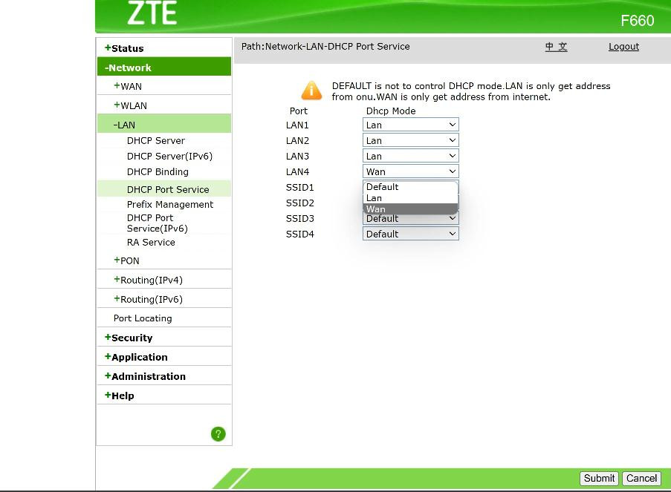671x492 pixels.
Task: Click the green help question mark icon
Action: [x=218, y=434]
